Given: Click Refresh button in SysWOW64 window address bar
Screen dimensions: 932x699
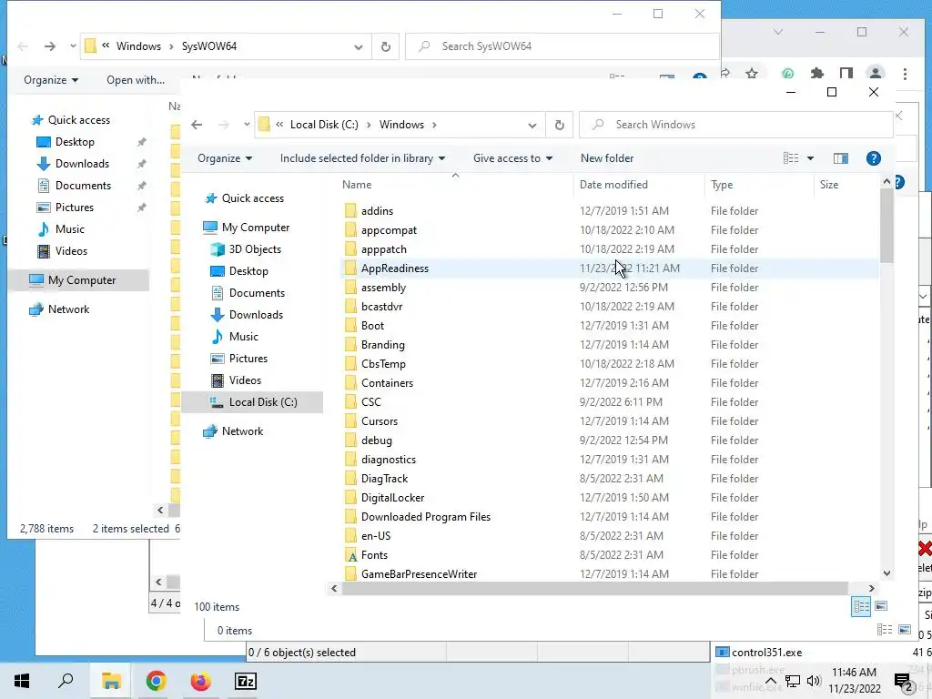Looking at the screenshot, I should [x=386, y=46].
